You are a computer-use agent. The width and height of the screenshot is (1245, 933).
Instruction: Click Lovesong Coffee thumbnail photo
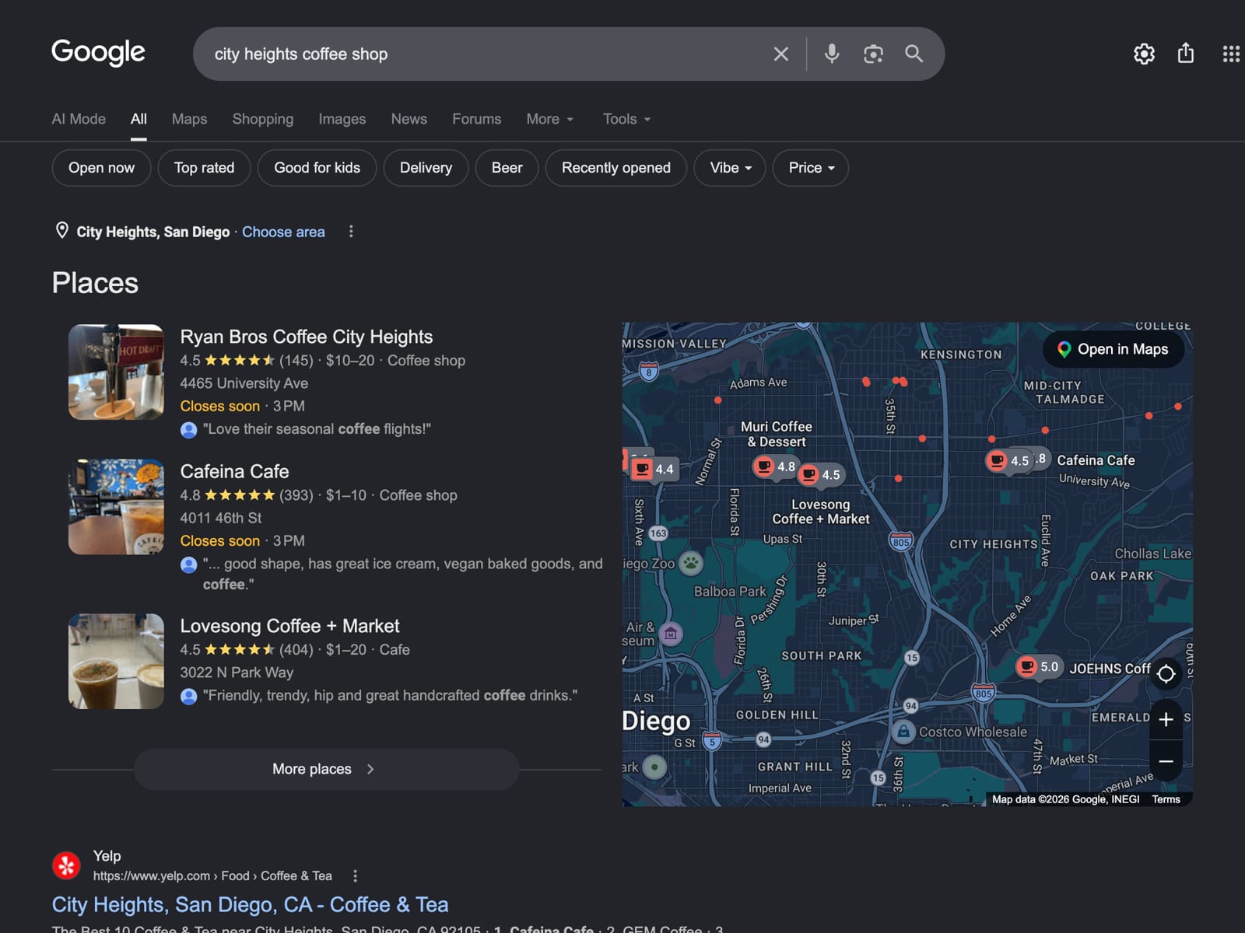point(116,662)
